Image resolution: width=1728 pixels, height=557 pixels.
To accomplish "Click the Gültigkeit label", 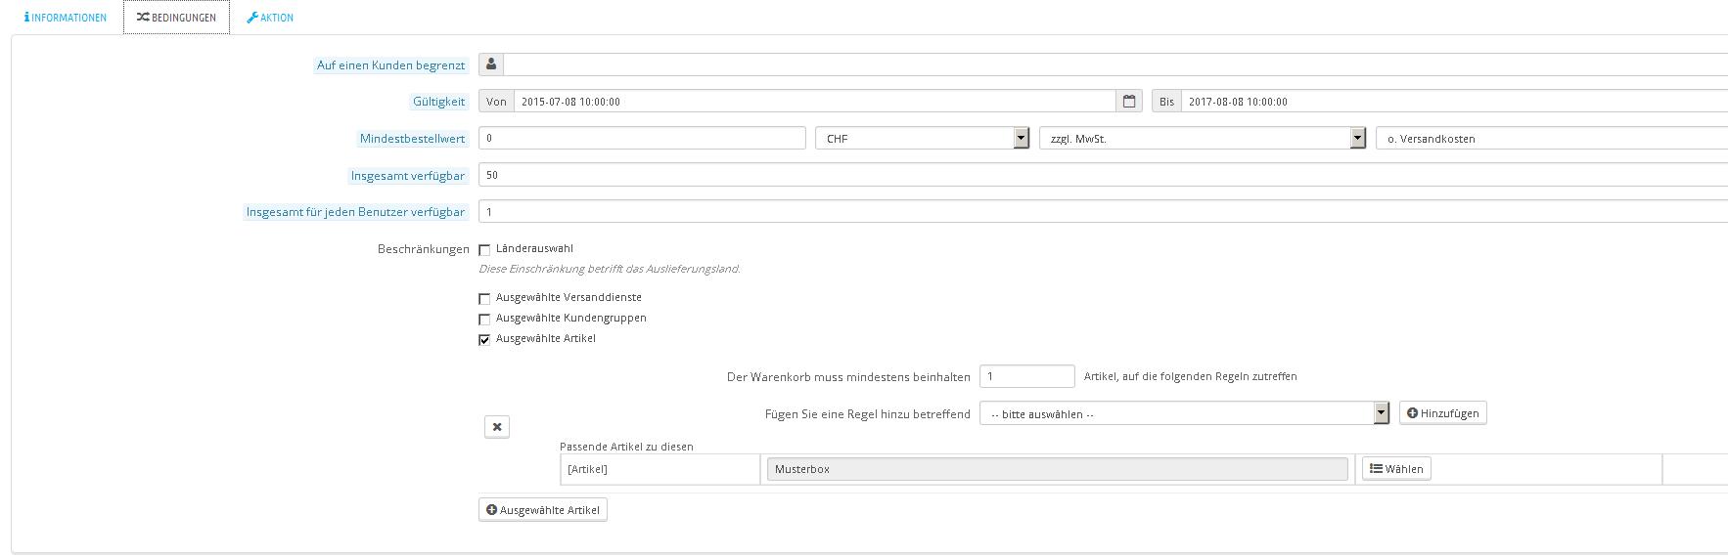I will coord(438,102).
